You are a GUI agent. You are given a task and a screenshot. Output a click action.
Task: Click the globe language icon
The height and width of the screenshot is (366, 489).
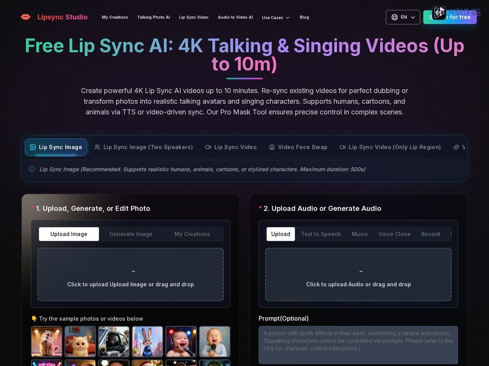click(x=395, y=17)
